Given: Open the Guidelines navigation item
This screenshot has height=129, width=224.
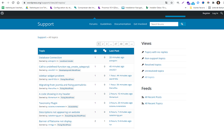Looking at the screenshot, I should pyautogui.click(x=106, y=24).
